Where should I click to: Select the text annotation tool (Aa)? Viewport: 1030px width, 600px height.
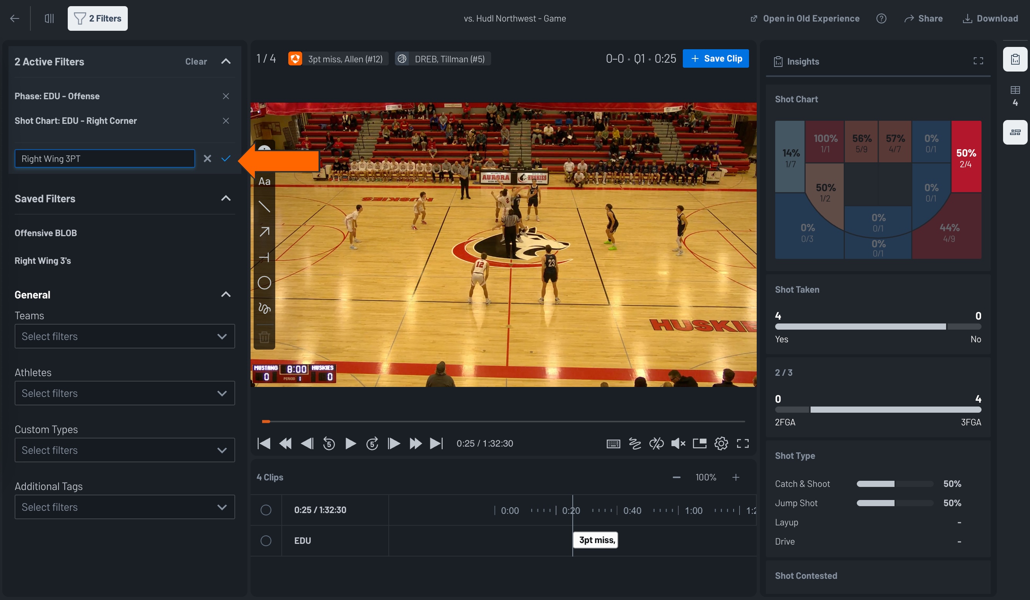264,181
